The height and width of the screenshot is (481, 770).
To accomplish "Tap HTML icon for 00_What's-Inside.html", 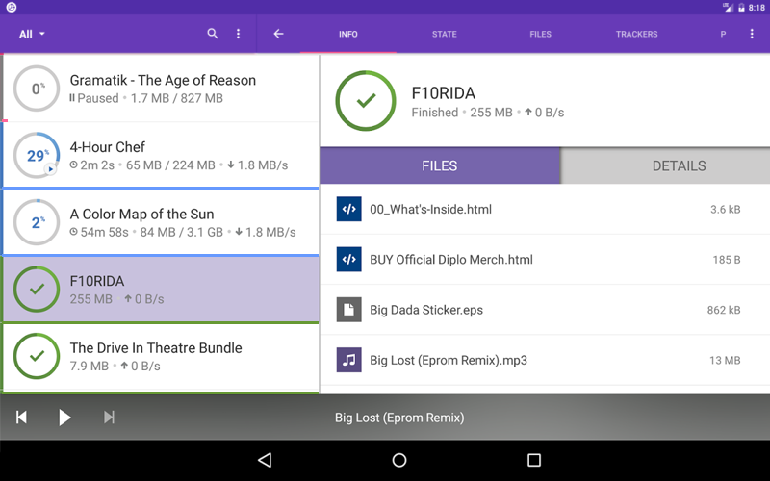I will coord(349,209).
